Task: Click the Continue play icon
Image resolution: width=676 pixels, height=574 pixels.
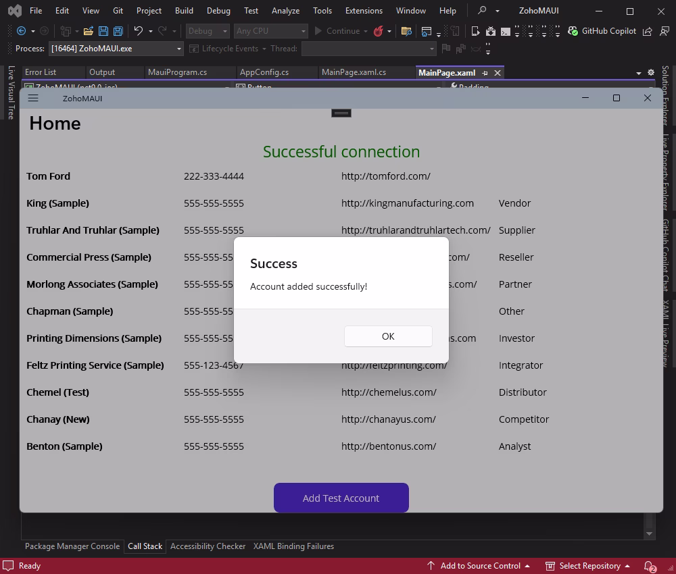Action: pos(318,30)
